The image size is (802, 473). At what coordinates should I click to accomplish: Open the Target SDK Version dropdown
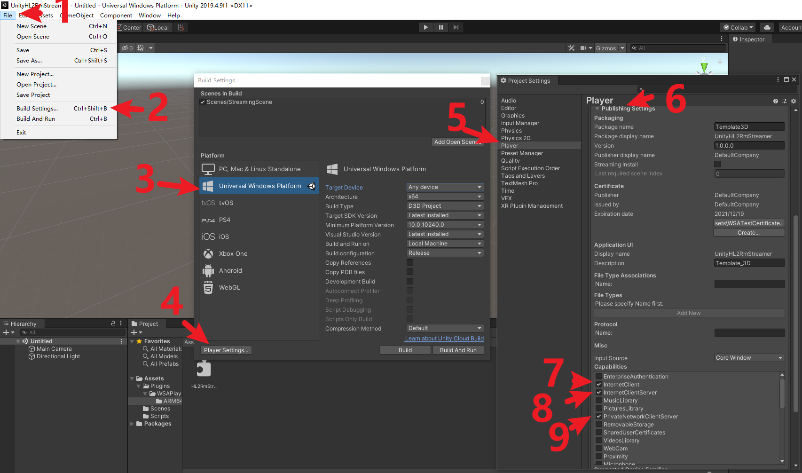click(x=445, y=215)
